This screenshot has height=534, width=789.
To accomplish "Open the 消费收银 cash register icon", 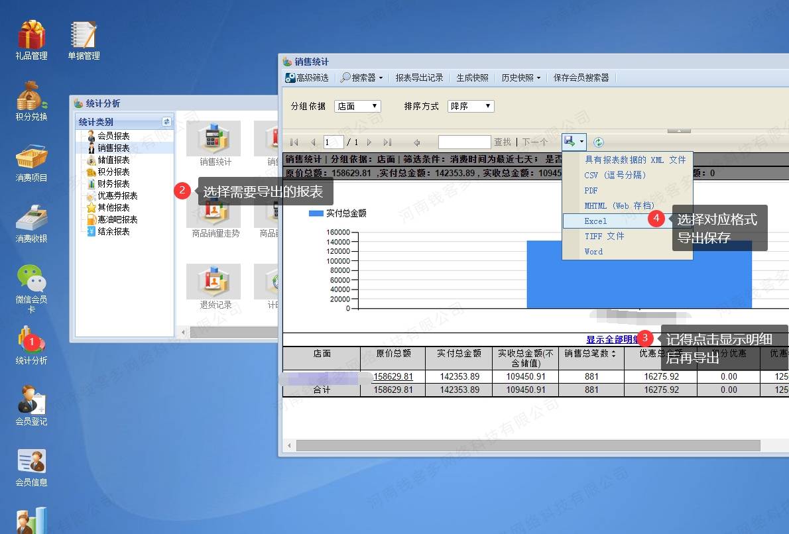I will pos(31,223).
